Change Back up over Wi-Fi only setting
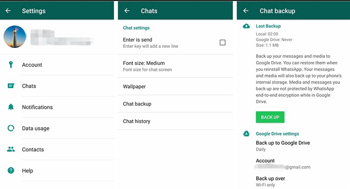350x189 pixels. click(x=270, y=182)
